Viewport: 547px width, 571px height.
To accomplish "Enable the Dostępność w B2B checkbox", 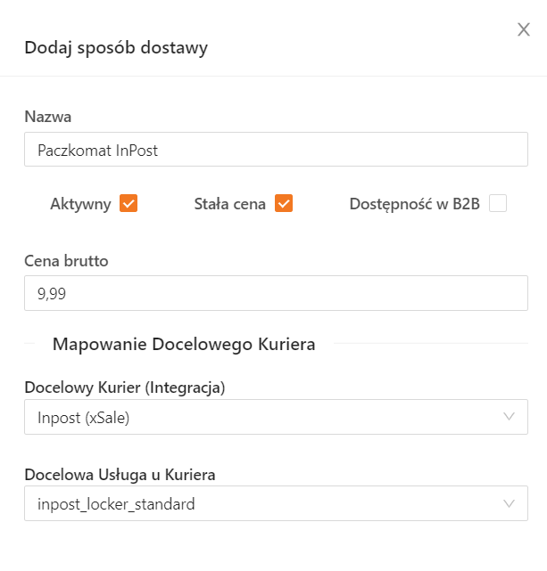I will click(498, 204).
